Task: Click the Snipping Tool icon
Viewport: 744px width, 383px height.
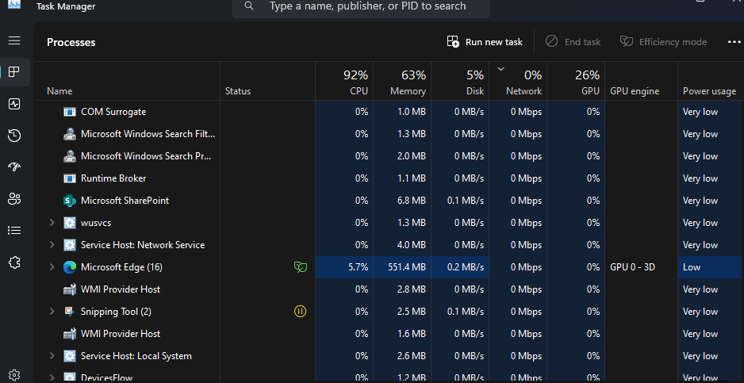Action: click(x=70, y=312)
